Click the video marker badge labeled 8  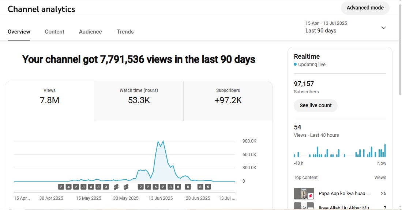click(x=200, y=187)
